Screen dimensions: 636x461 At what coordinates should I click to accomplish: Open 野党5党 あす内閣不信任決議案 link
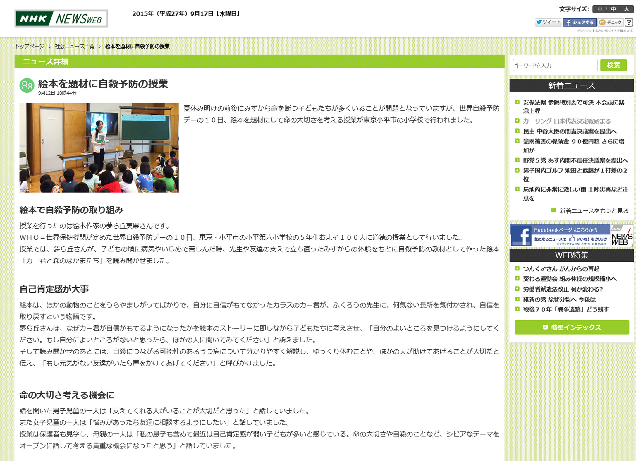pos(575,160)
